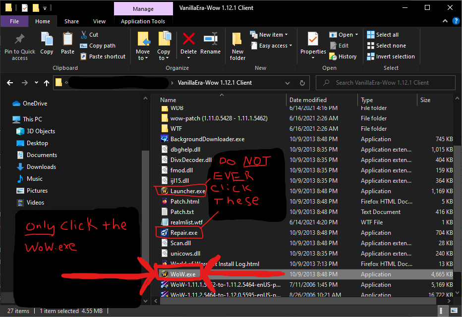Create a New folder from ribbon
The width and height of the screenshot is (462, 317).
click(x=237, y=47)
